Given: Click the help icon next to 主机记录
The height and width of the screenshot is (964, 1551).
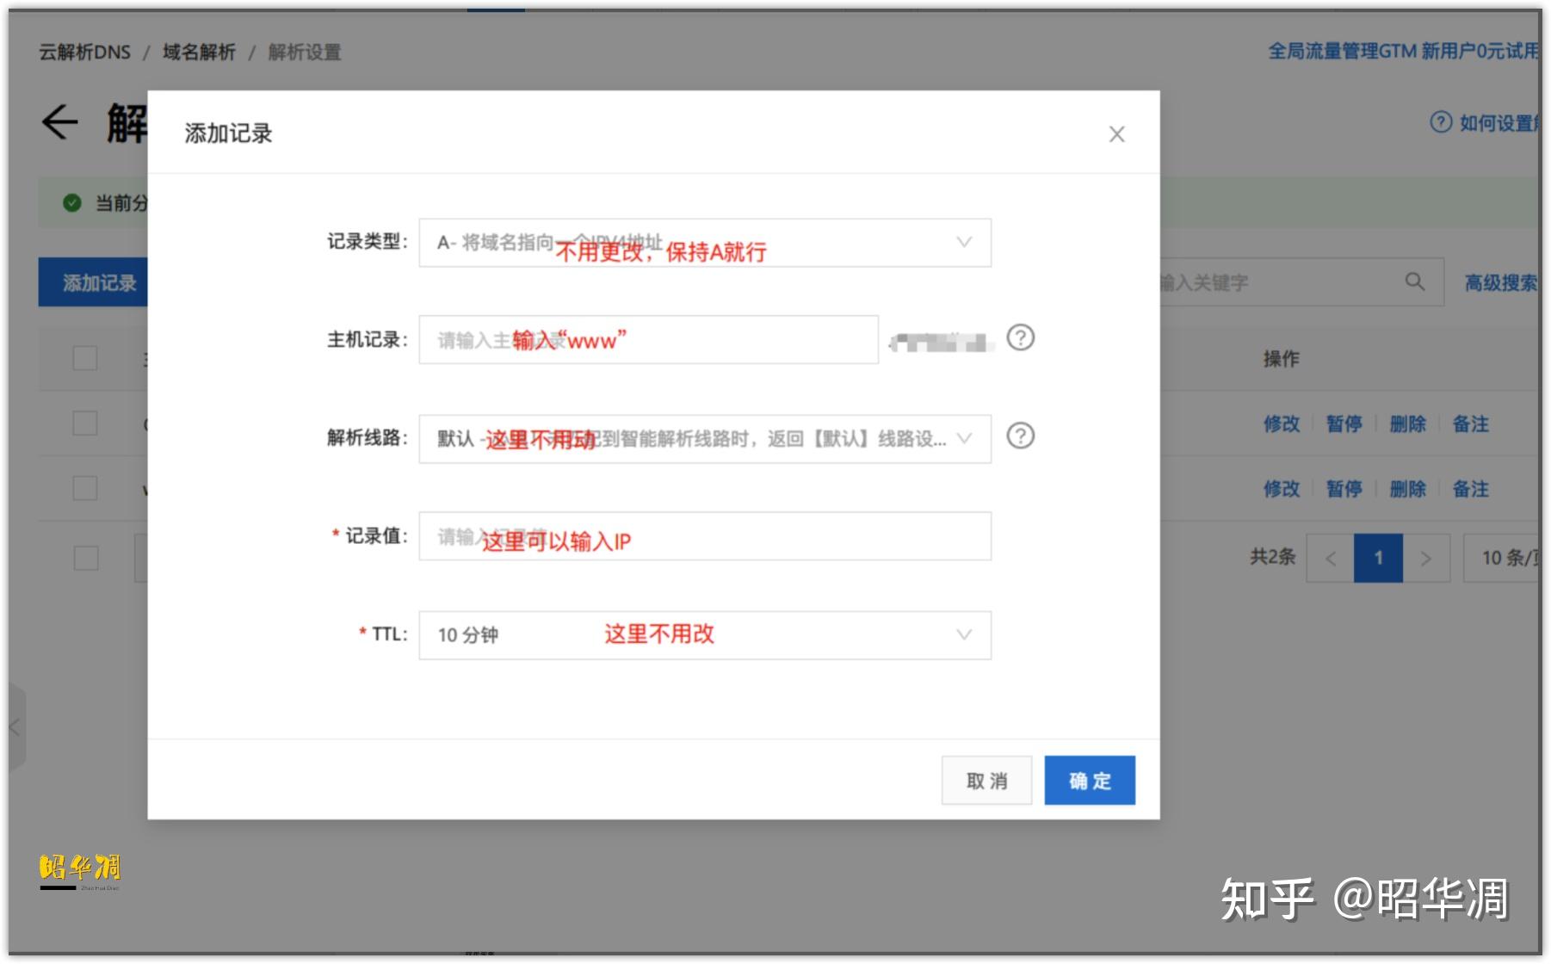Looking at the screenshot, I should (1023, 339).
